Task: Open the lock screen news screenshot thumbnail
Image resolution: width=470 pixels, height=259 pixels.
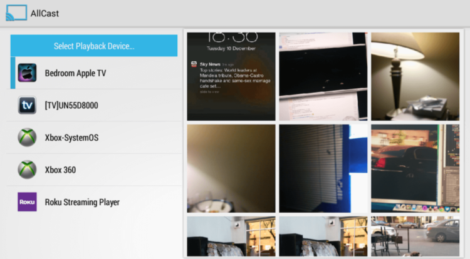Action: (x=231, y=76)
